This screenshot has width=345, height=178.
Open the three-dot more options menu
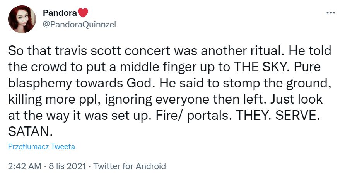331,13
